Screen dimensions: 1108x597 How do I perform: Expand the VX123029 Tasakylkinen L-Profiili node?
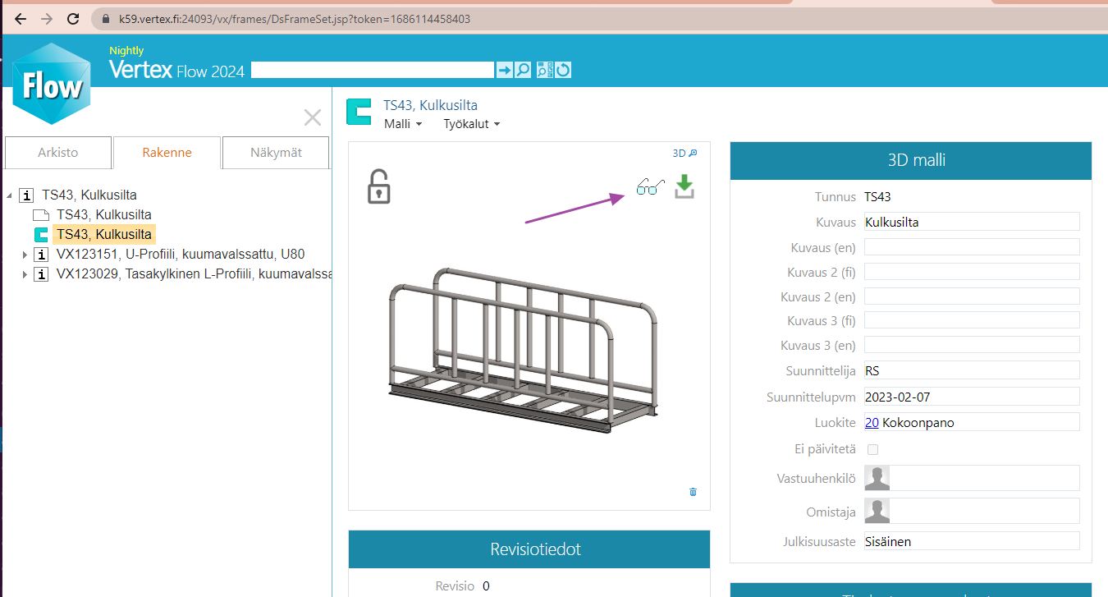25,274
